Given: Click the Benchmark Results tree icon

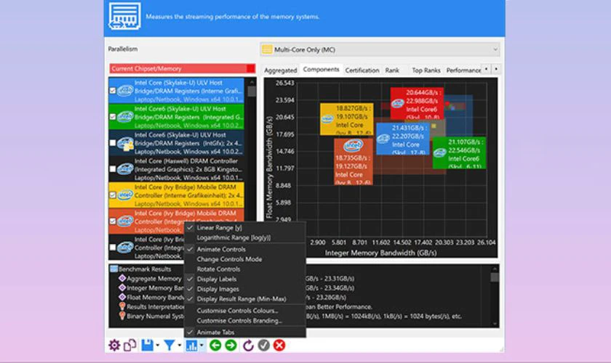Looking at the screenshot, I should pyautogui.click(x=113, y=269).
